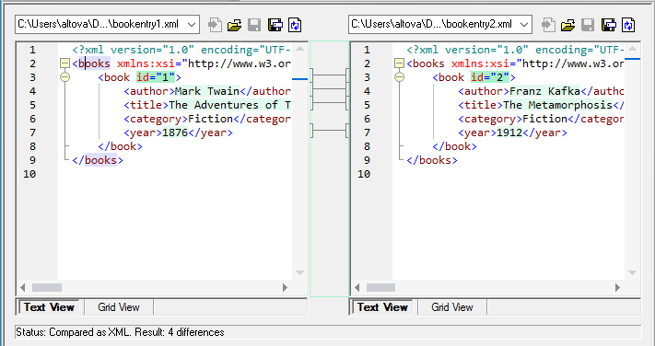Screen dimensions: 655x346
Task: Switch to the left pane's Grid View tab
Action: pyautogui.click(x=119, y=307)
